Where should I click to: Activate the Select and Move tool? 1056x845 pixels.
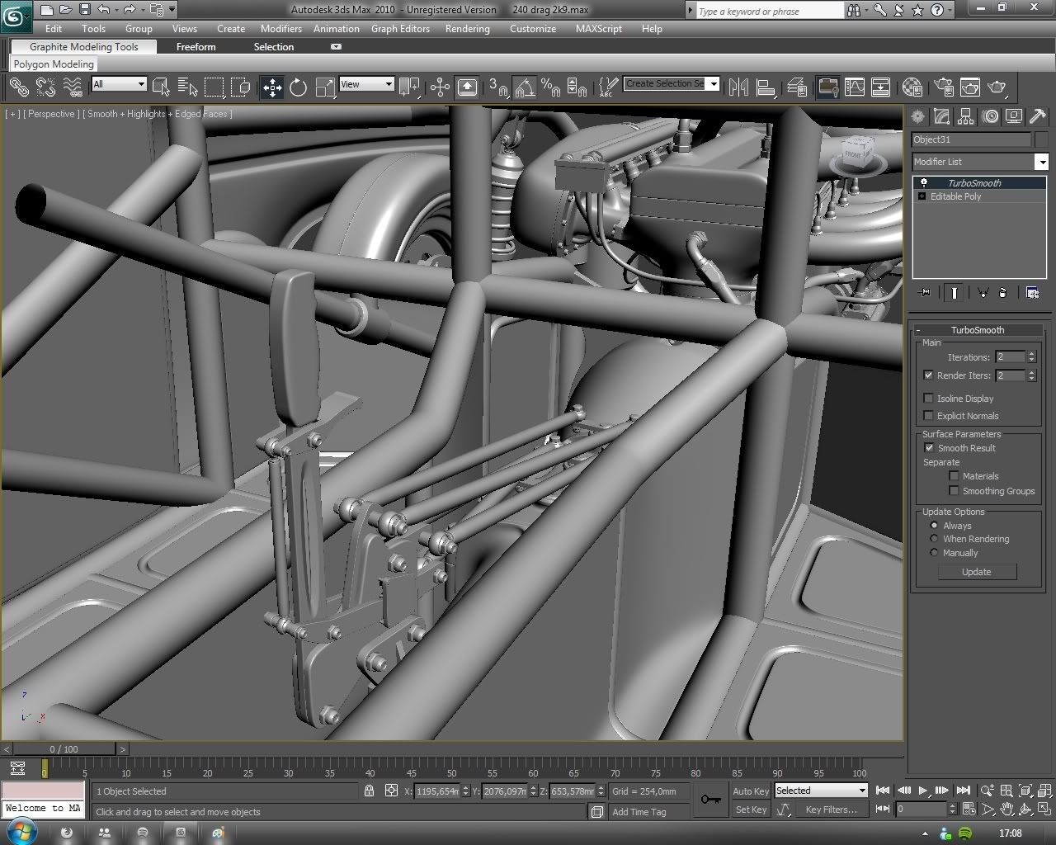271,87
